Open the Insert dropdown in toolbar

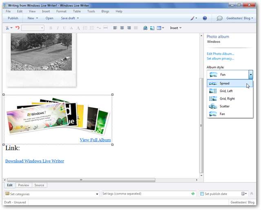(x=176, y=28)
